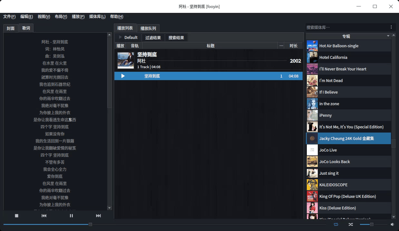Image resolution: width=399 pixels, height=231 pixels.
Task: Open the 搜索结果 playlist tab
Action: point(176,38)
